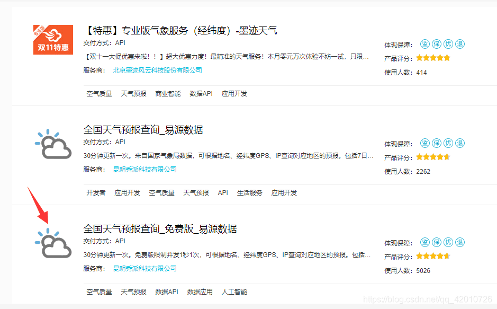Open 【特惠】专业版气象服务（经纬度）-墨迹天气 title
This screenshot has height=309, width=497.
pyautogui.click(x=180, y=30)
